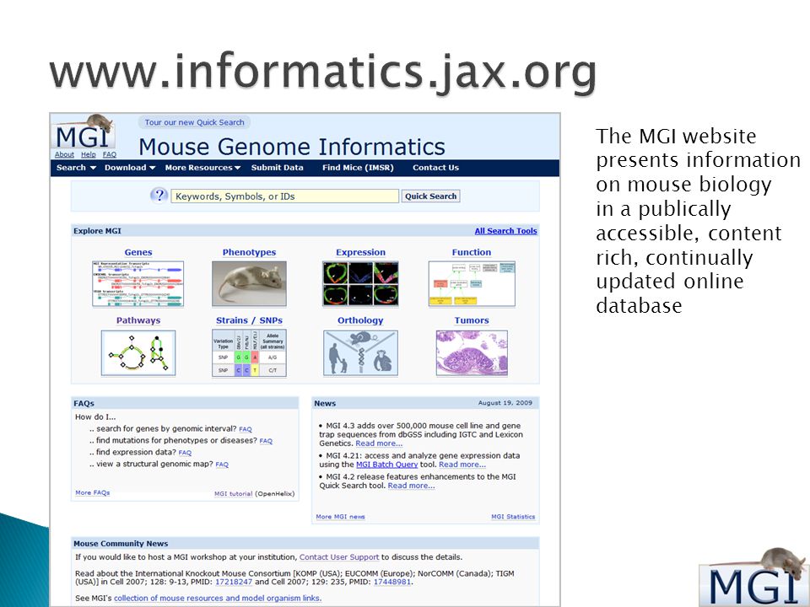Click Read more for MGI 4.3 news
The image size is (810, 607).
coord(379,443)
